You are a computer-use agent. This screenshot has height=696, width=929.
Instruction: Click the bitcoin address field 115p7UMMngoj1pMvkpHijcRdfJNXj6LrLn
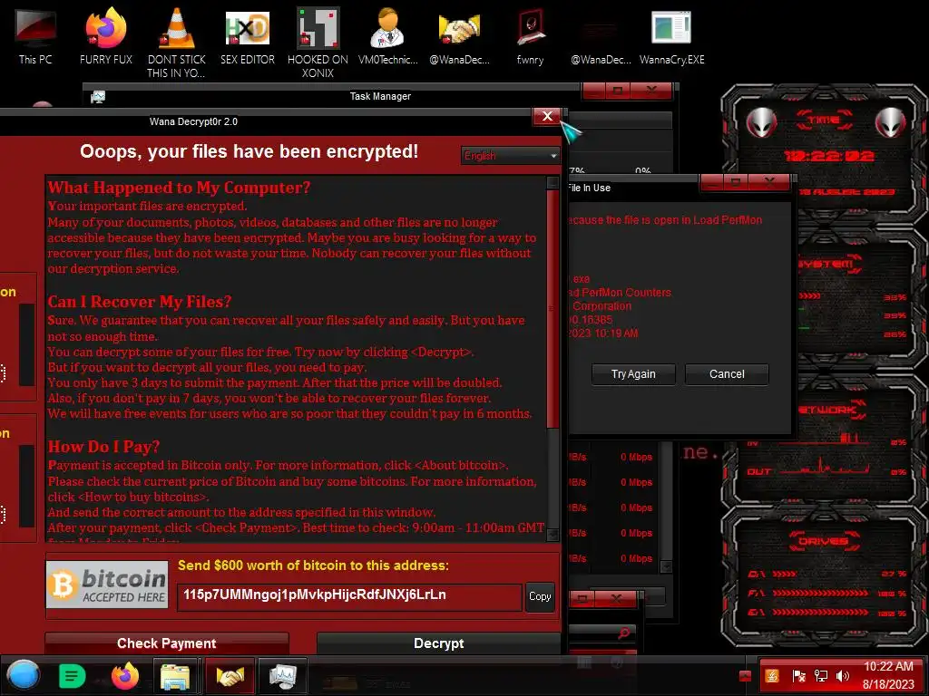coord(349,595)
